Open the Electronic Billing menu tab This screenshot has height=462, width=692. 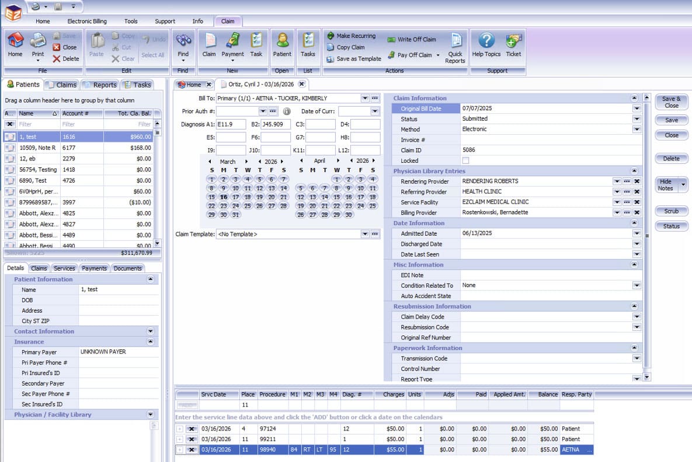(x=87, y=22)
